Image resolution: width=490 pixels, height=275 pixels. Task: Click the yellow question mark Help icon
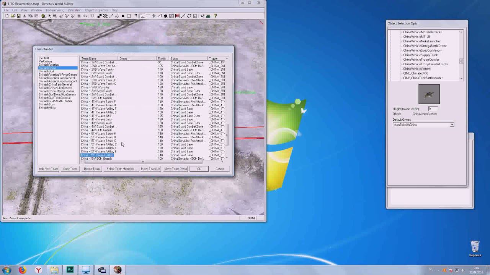tap(216, 16)
